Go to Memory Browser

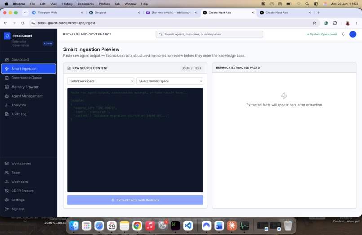coord(29,87)
